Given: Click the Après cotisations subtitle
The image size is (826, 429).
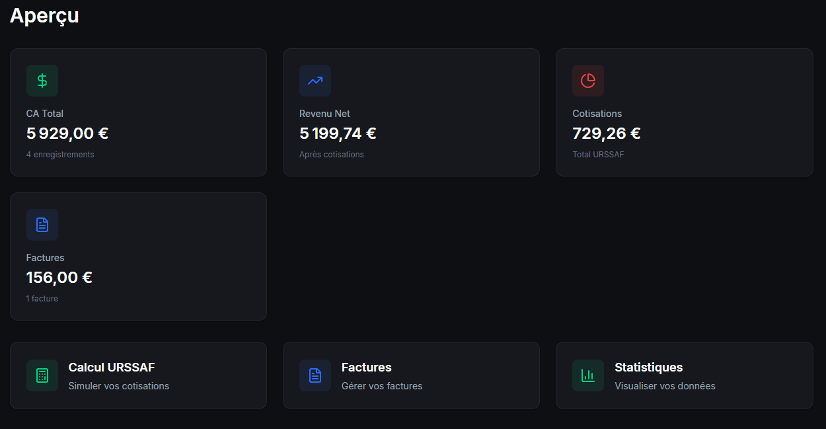Looking at the screenshot, I should click(331, 154).
